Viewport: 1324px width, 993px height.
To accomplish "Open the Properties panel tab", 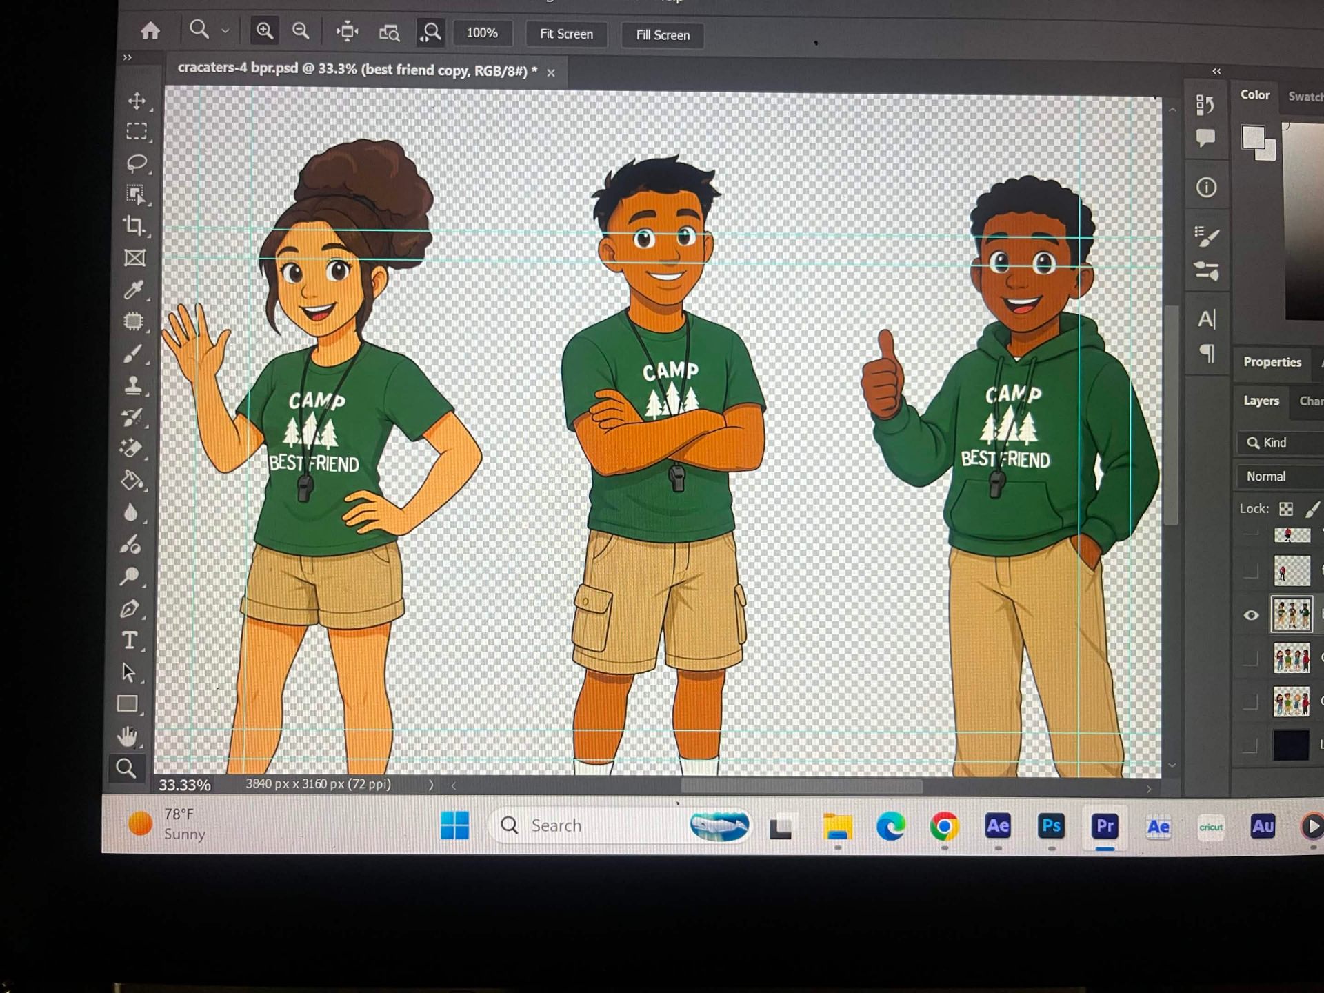I will (x=1272, y=362).
